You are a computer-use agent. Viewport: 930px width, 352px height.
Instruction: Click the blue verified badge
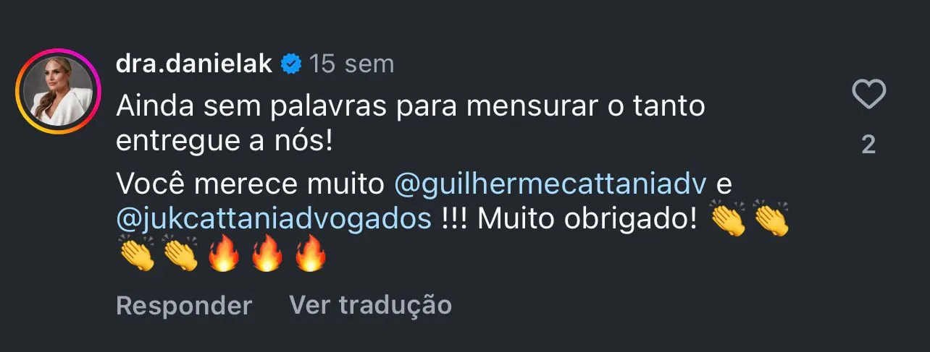pyautogui.click(x=291, y=64)
